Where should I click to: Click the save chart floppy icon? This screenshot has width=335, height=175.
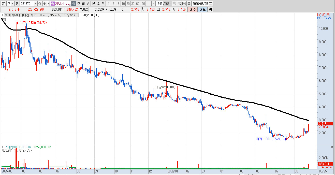184,4
